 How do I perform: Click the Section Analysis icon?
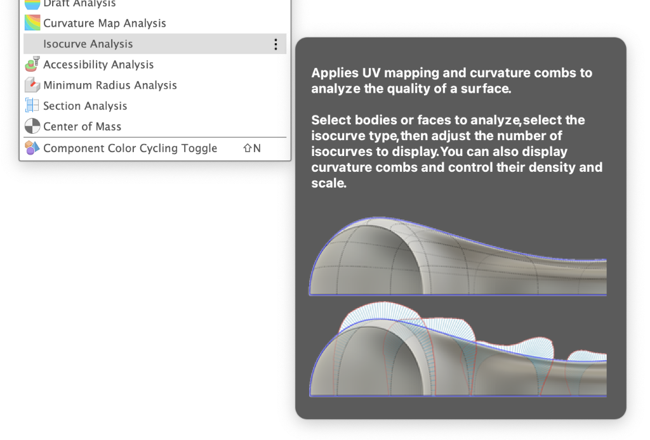[x=32, y=106]
